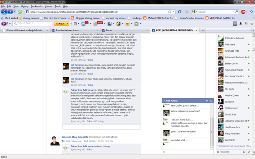This screenshot has width=255, height=159.
Task: Click the Yahoo toolbar pages icon
Action: click(x=75, y=24)
